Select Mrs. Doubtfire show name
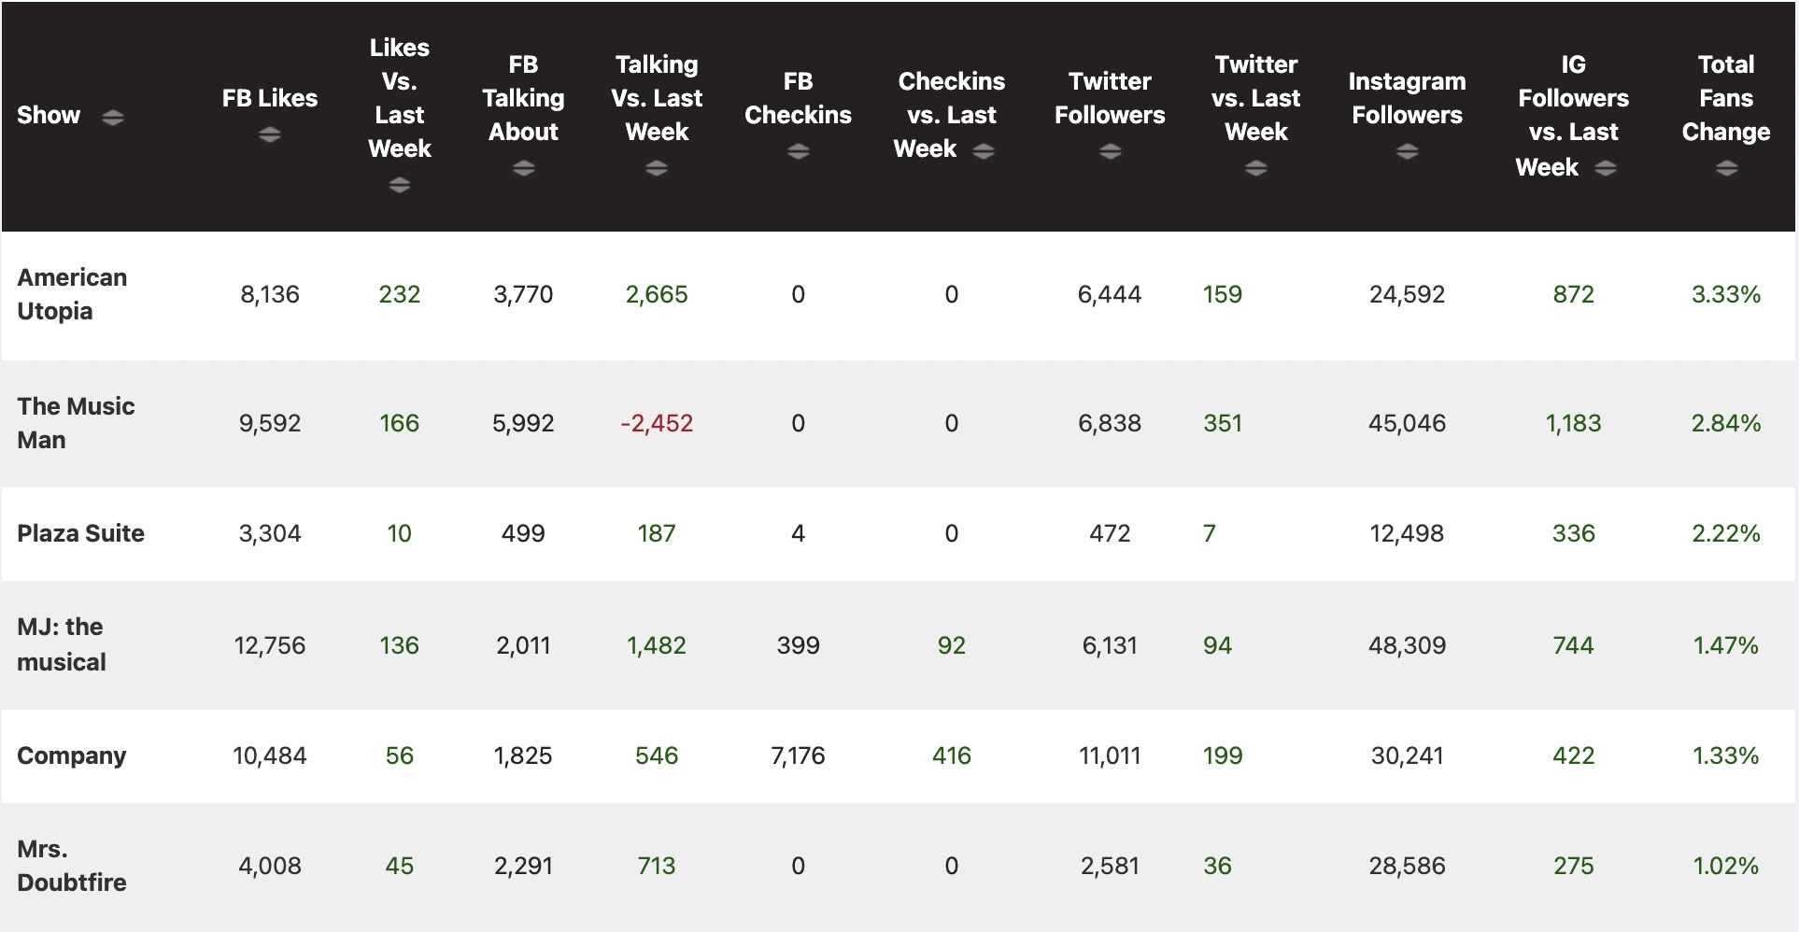The height and width of the screenshot is (932, 1799). 71,866
